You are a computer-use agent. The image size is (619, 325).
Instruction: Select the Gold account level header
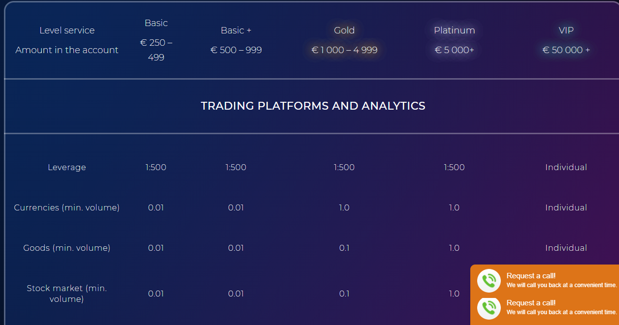click(344, 30)
